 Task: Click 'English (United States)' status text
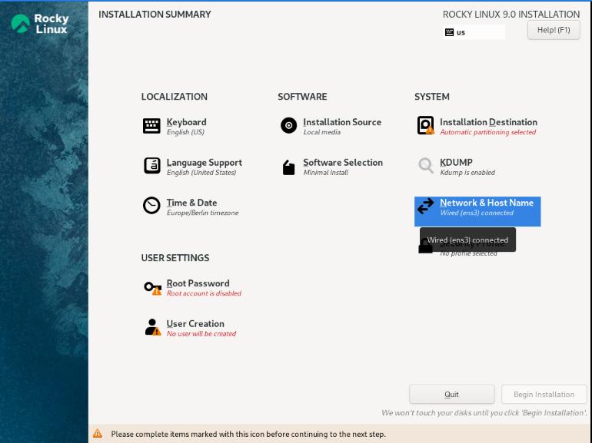(201, 173)
